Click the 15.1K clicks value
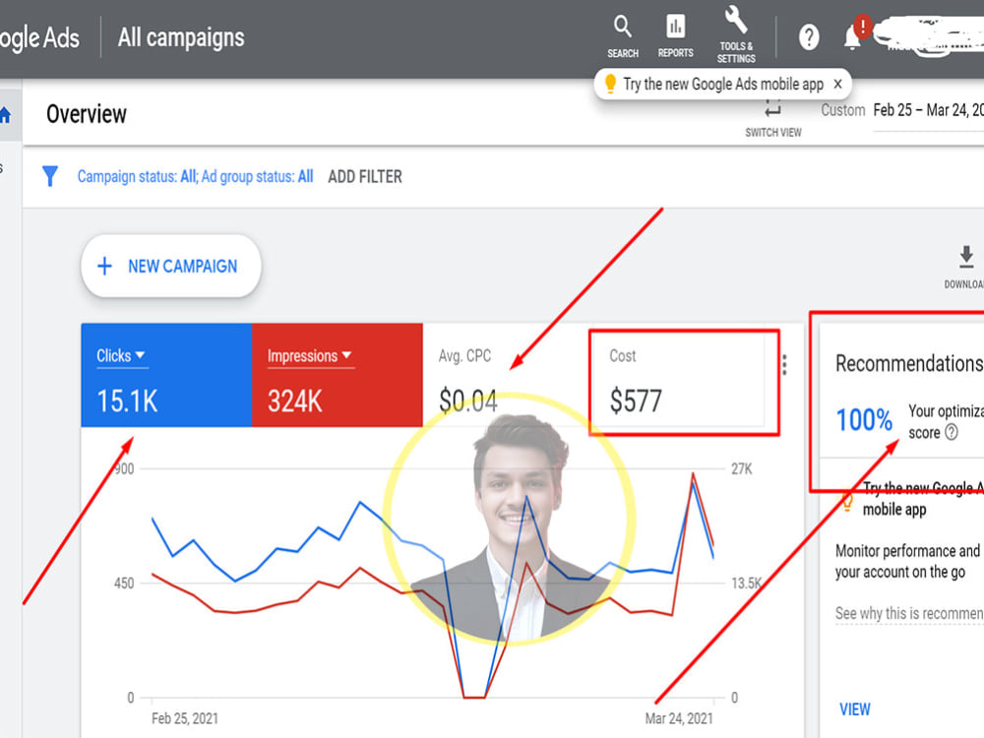This screenshot has width=984, height=738. [127, 401]
